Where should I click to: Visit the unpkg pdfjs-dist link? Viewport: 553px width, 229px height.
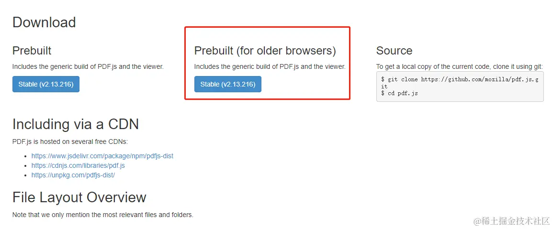pyautogui.click(x=73, y=175)
